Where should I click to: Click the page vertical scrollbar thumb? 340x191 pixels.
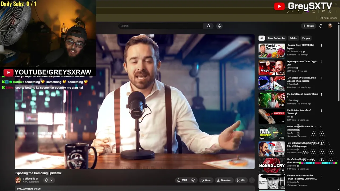[338, 62]
